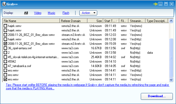Uncheck the ero.wmv Yes(rtsp) row checkbox

click(x=5, y=79)
